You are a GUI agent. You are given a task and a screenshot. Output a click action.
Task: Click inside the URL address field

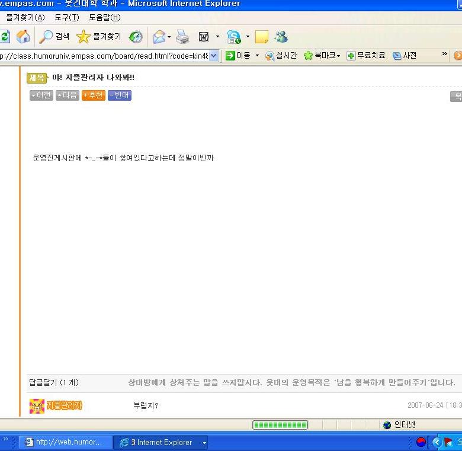coord(104,56)
